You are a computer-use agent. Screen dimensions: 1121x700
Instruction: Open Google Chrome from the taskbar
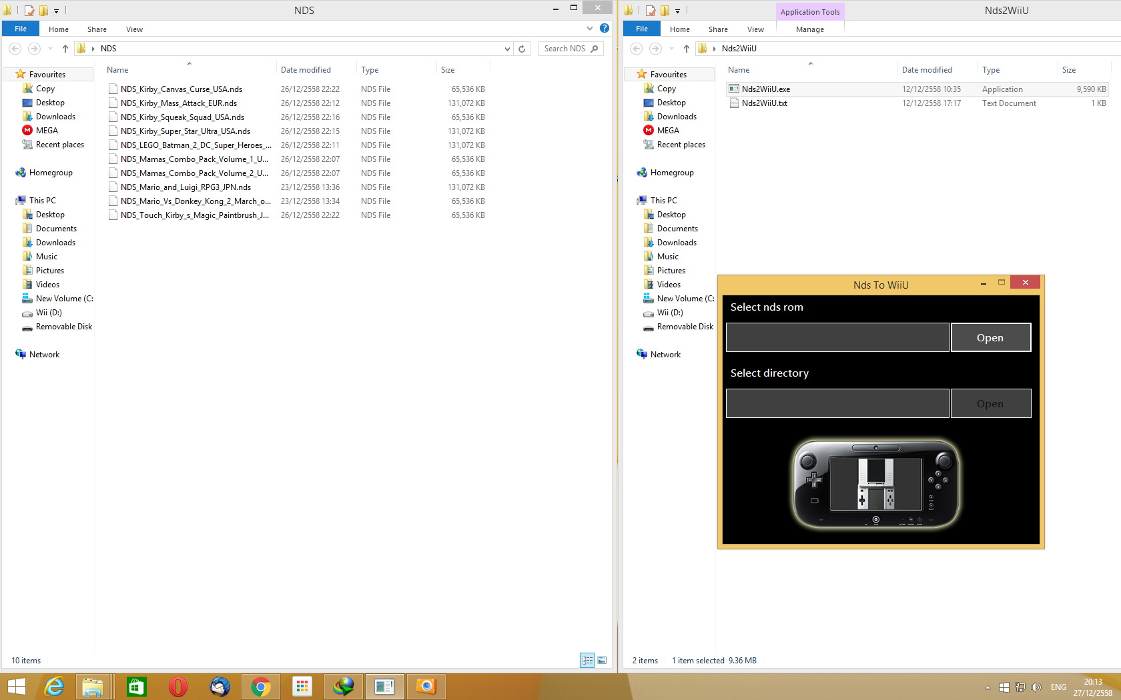[x=261, y=687]
